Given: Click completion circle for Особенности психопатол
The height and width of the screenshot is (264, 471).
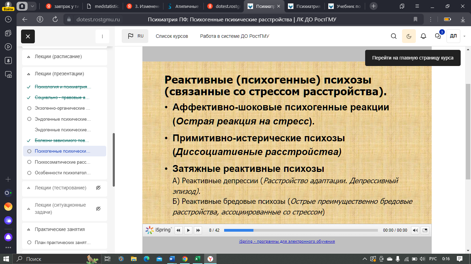Looking at the screenshot, I should coord(29,173).
